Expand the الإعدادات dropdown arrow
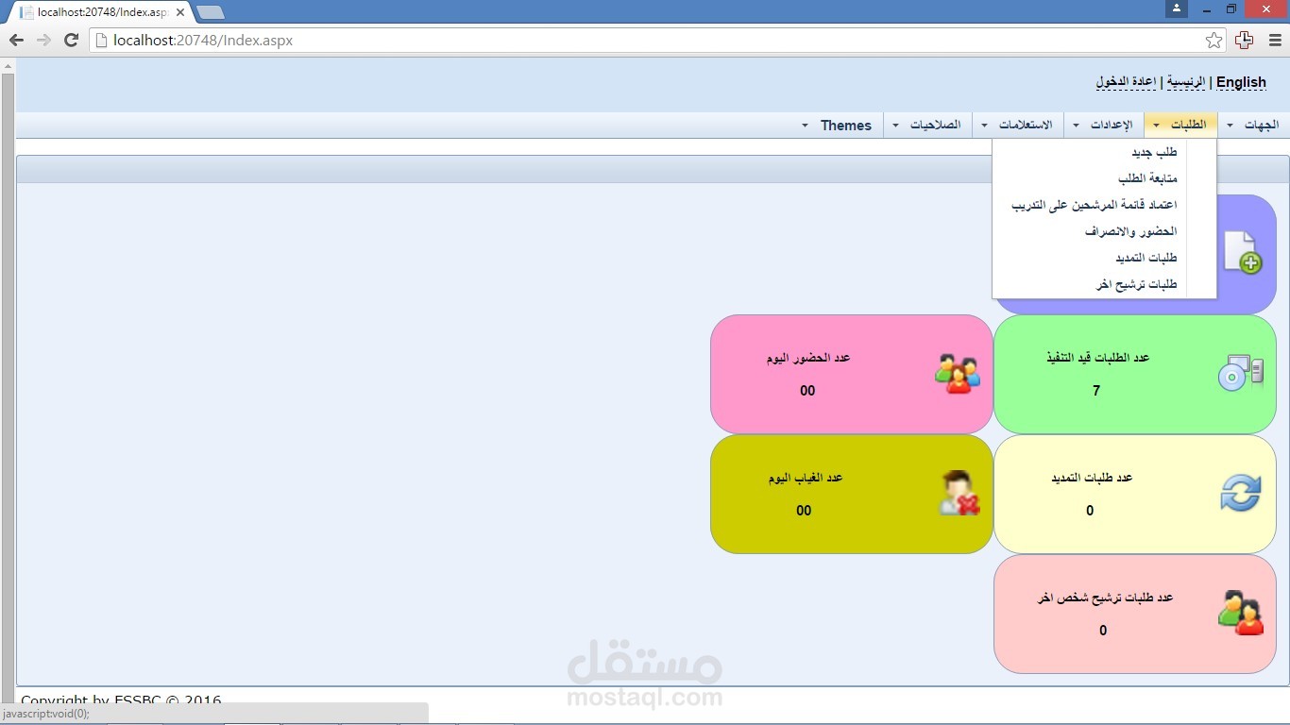Image resolution: width=1290 pixels, height=725 pixels. coord(1076,126)
